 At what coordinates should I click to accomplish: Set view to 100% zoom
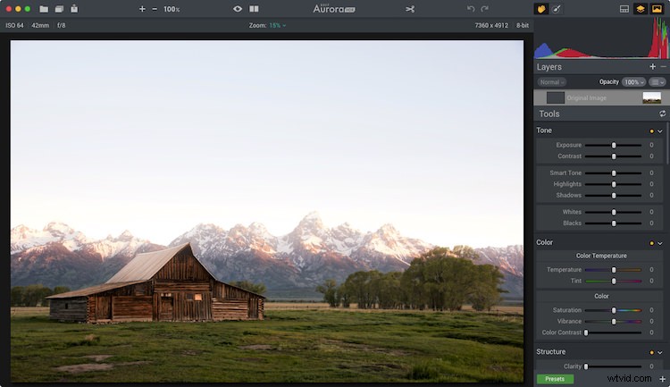click(x=172, y=9)
